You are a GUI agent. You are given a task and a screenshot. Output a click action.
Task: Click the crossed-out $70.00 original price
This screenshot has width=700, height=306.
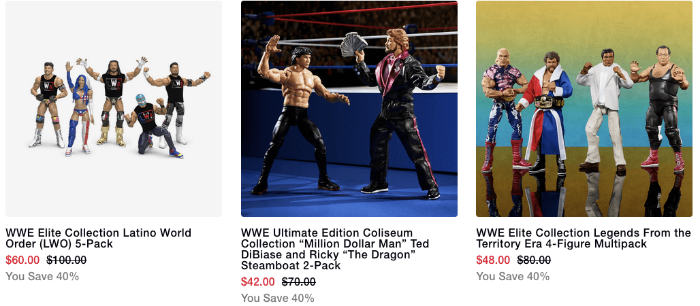(x=298, y=282)
